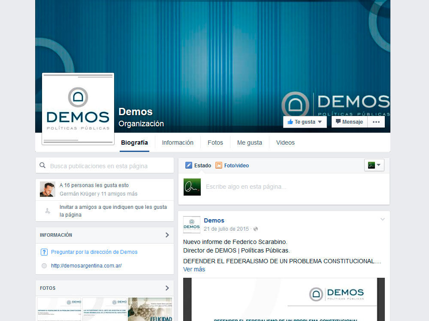
Task: Click Germán Krüger's profile photo
Action: coord(48,189)
